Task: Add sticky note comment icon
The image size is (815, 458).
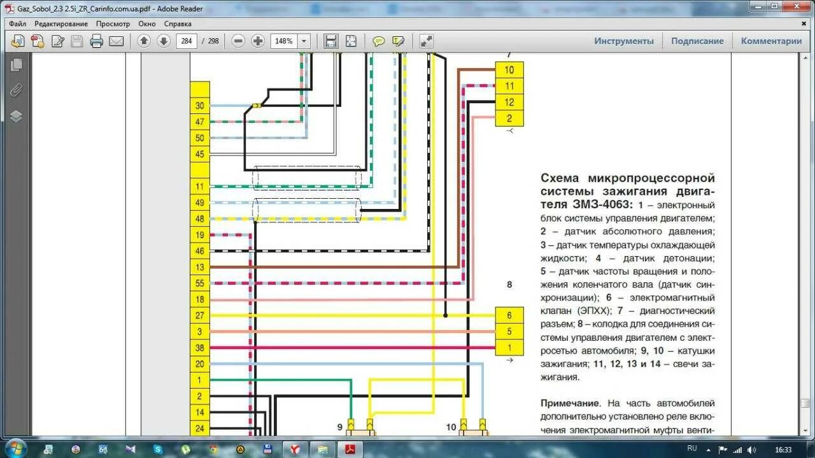Action: tap(379, 41)
